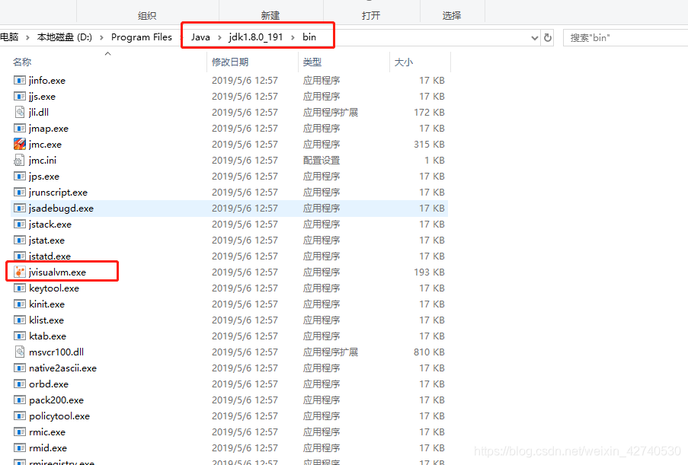Click the jmap.exe file icon
This screenshot has width=688, height=465.
click(x=19, y=129)
